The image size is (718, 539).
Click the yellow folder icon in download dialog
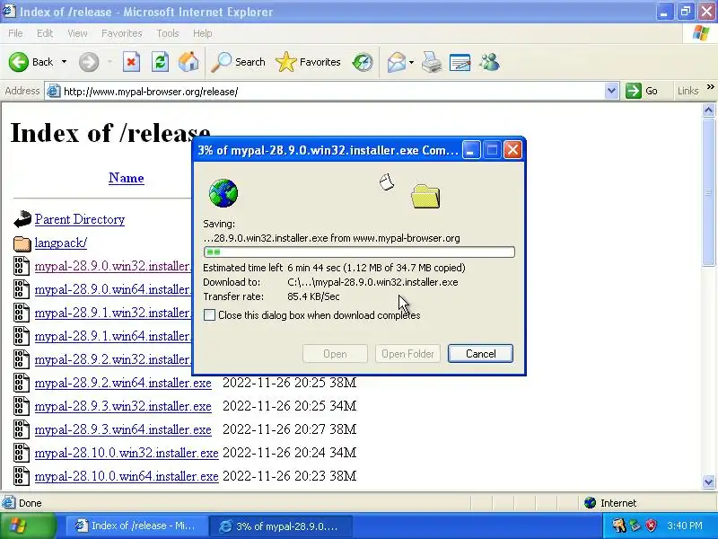(x=425, y=196)
